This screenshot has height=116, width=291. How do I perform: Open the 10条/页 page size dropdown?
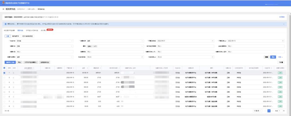click(x=257, y=111)
